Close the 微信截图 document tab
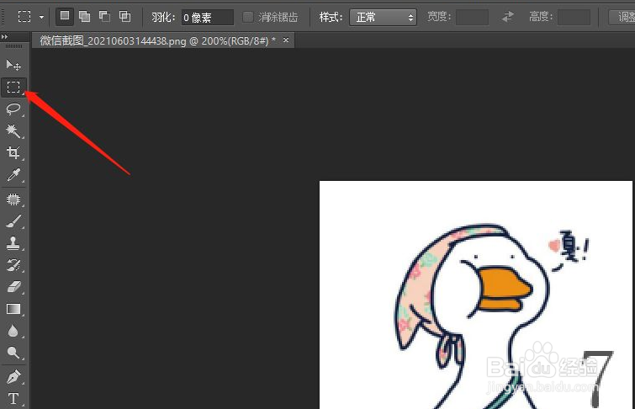Viewport: 635px width, 409px height. click(x=286, y=40)
